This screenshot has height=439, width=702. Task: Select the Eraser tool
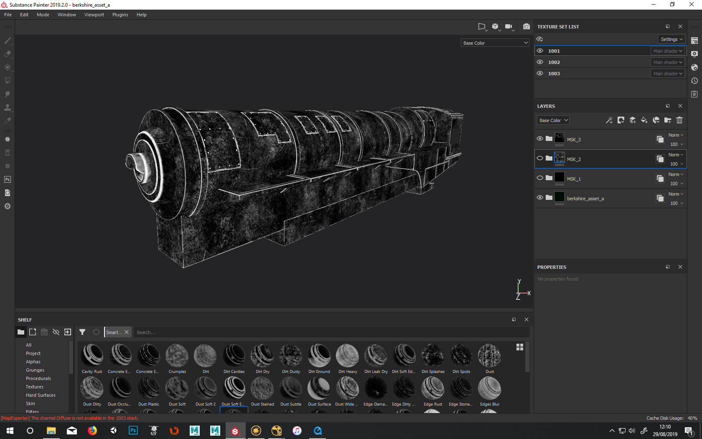pyautogui.click(x=7, y=54)
